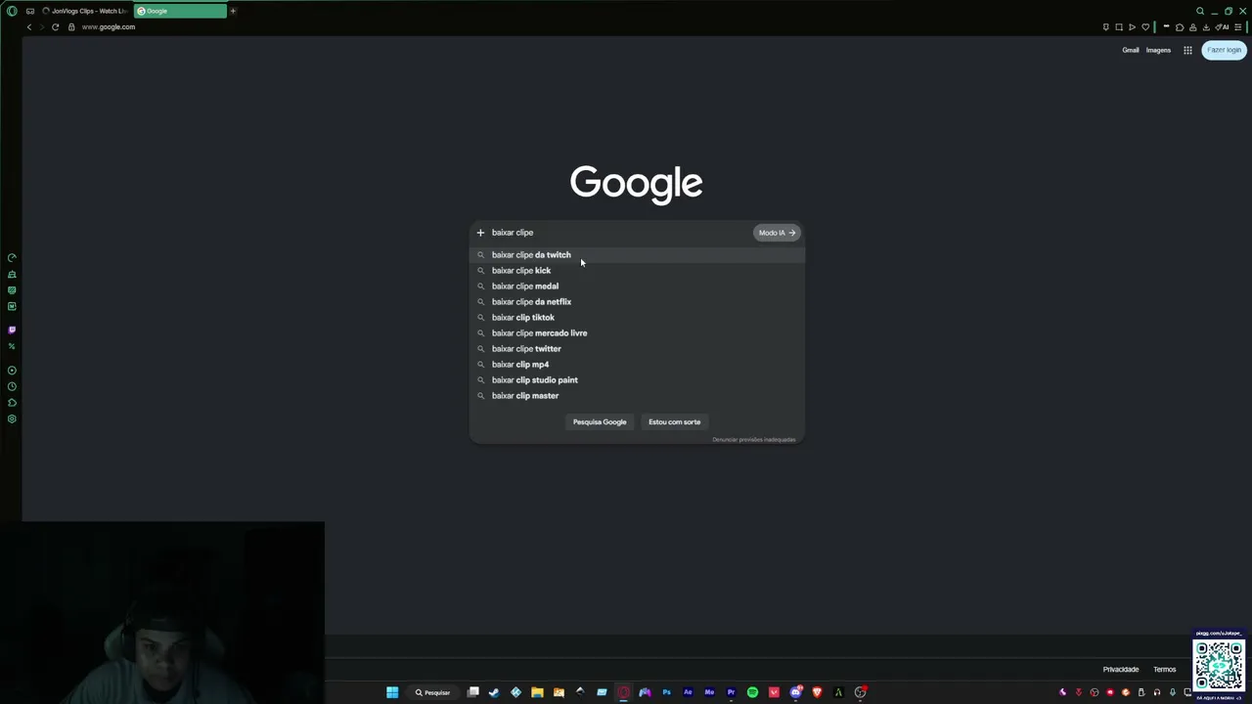
Task: Switch to Opera GX in taskbar
Action: click(x=623, y=692)
